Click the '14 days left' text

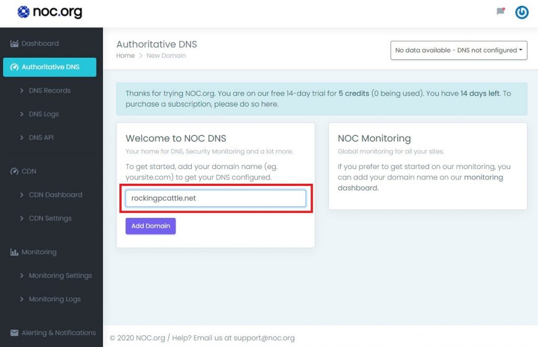coord(480,93)
